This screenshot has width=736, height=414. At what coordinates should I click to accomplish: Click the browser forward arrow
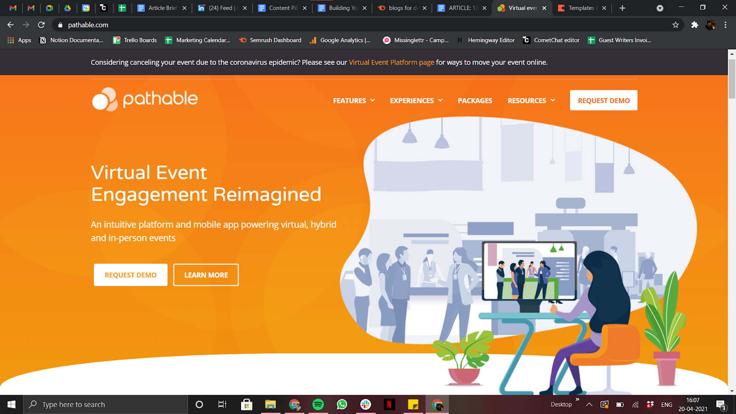tap(26, 25)
